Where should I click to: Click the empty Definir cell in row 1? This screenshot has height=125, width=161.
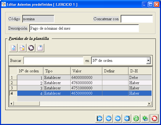coord(115,78)
